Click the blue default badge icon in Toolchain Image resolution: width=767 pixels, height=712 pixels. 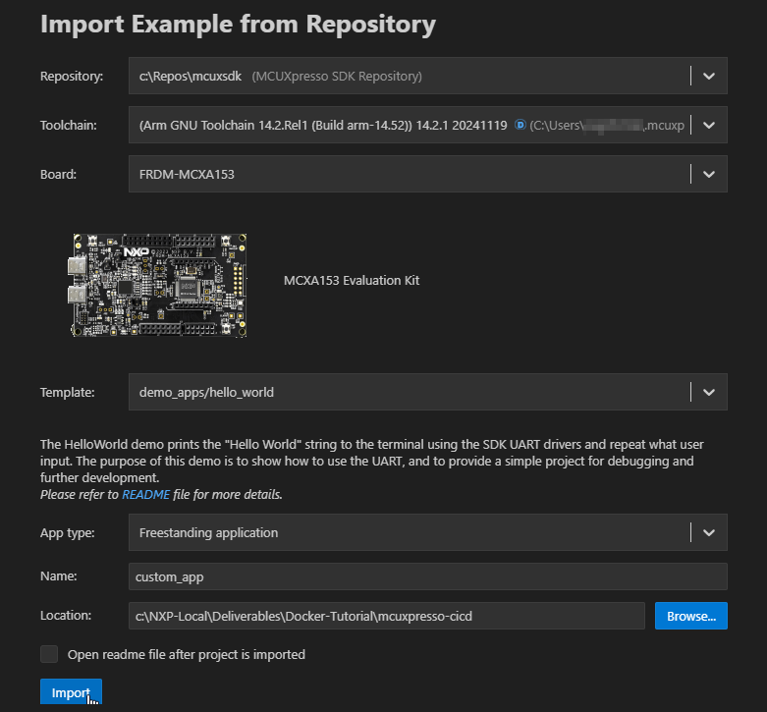520,125
